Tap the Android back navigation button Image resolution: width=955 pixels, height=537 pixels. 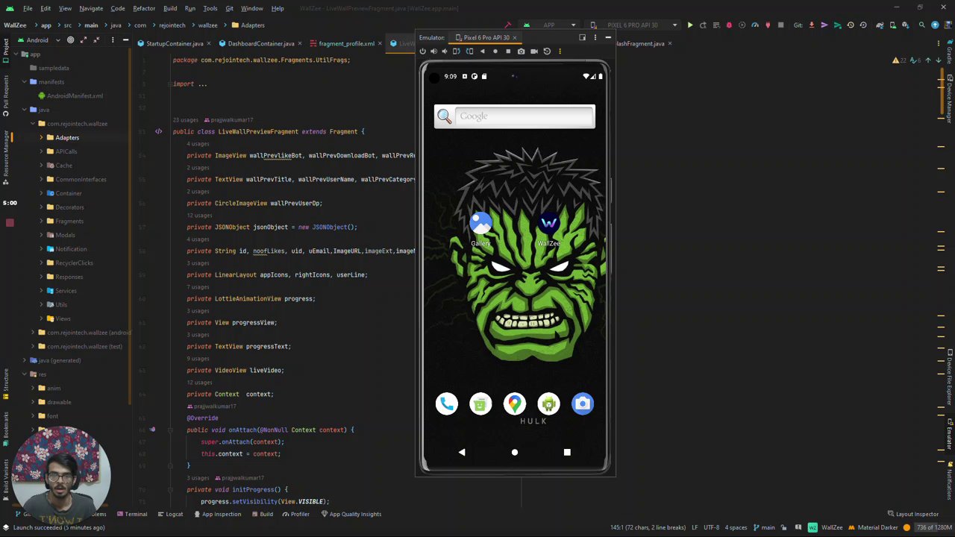click(x=462, y=452)
